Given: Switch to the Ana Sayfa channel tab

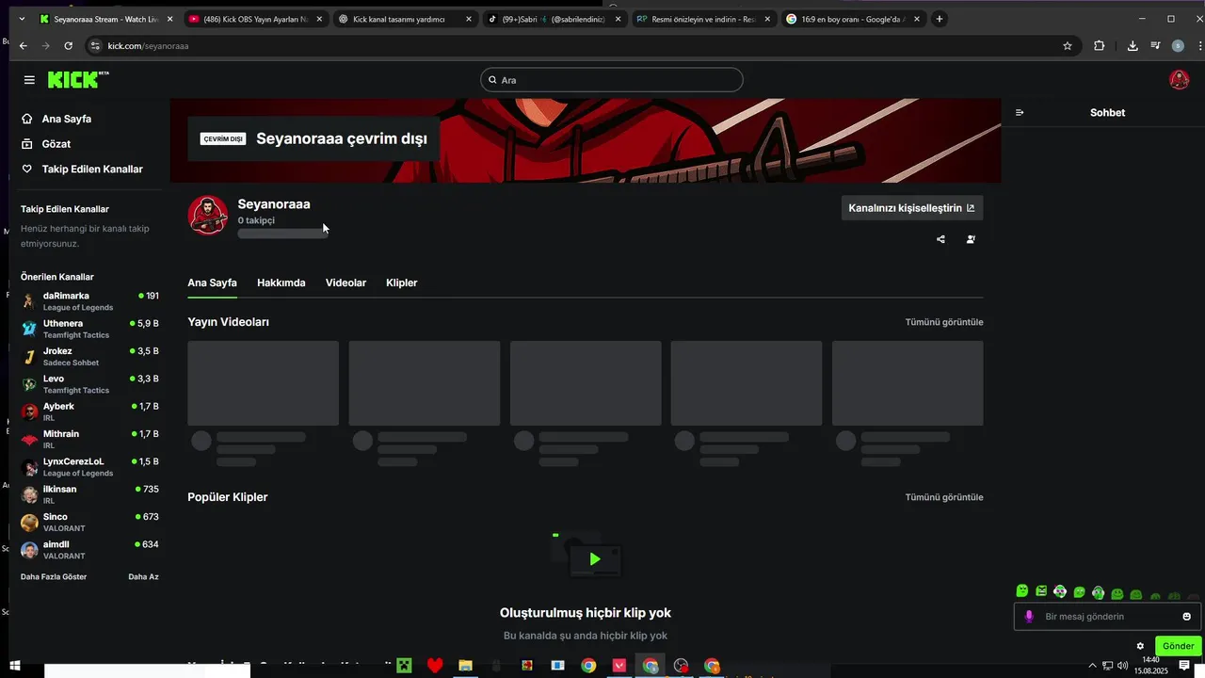Looking at the screenshot, I should 212,282.
